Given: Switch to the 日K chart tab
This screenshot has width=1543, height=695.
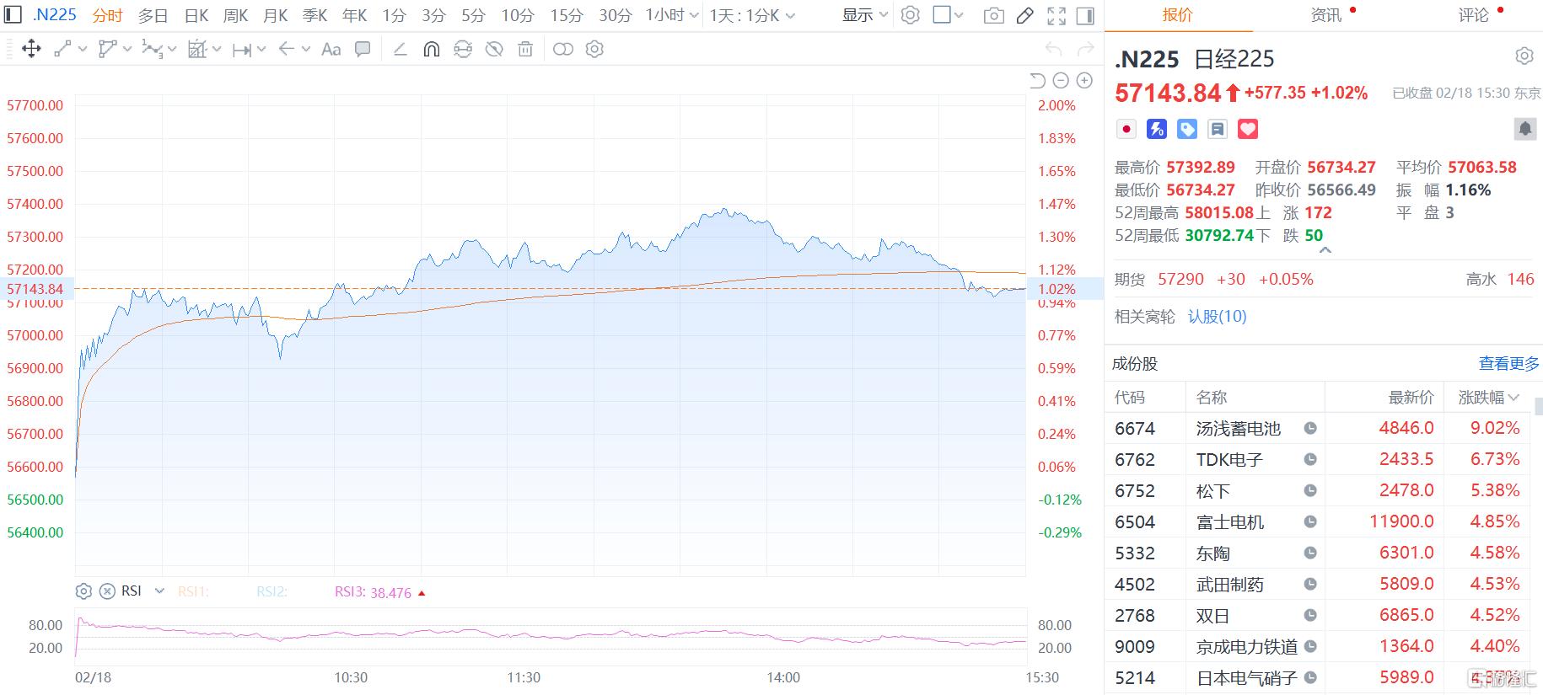Looking at the screenshot, I should click(x=196, y=15).
